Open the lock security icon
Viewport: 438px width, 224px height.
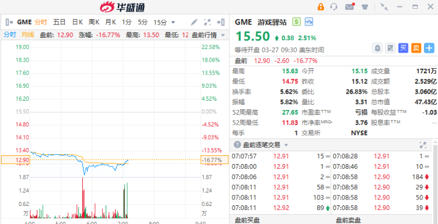[x=321, y=6]
